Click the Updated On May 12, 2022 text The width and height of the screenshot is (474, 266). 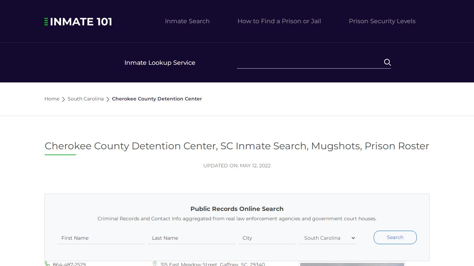tap(237, 166)
